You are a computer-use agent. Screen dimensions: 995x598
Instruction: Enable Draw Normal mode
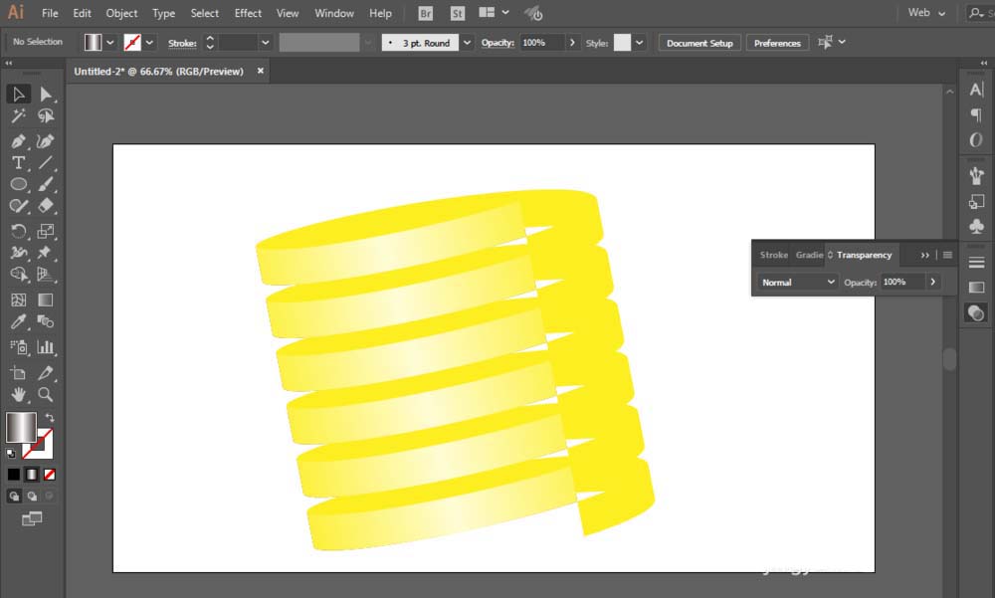point(14,497)
